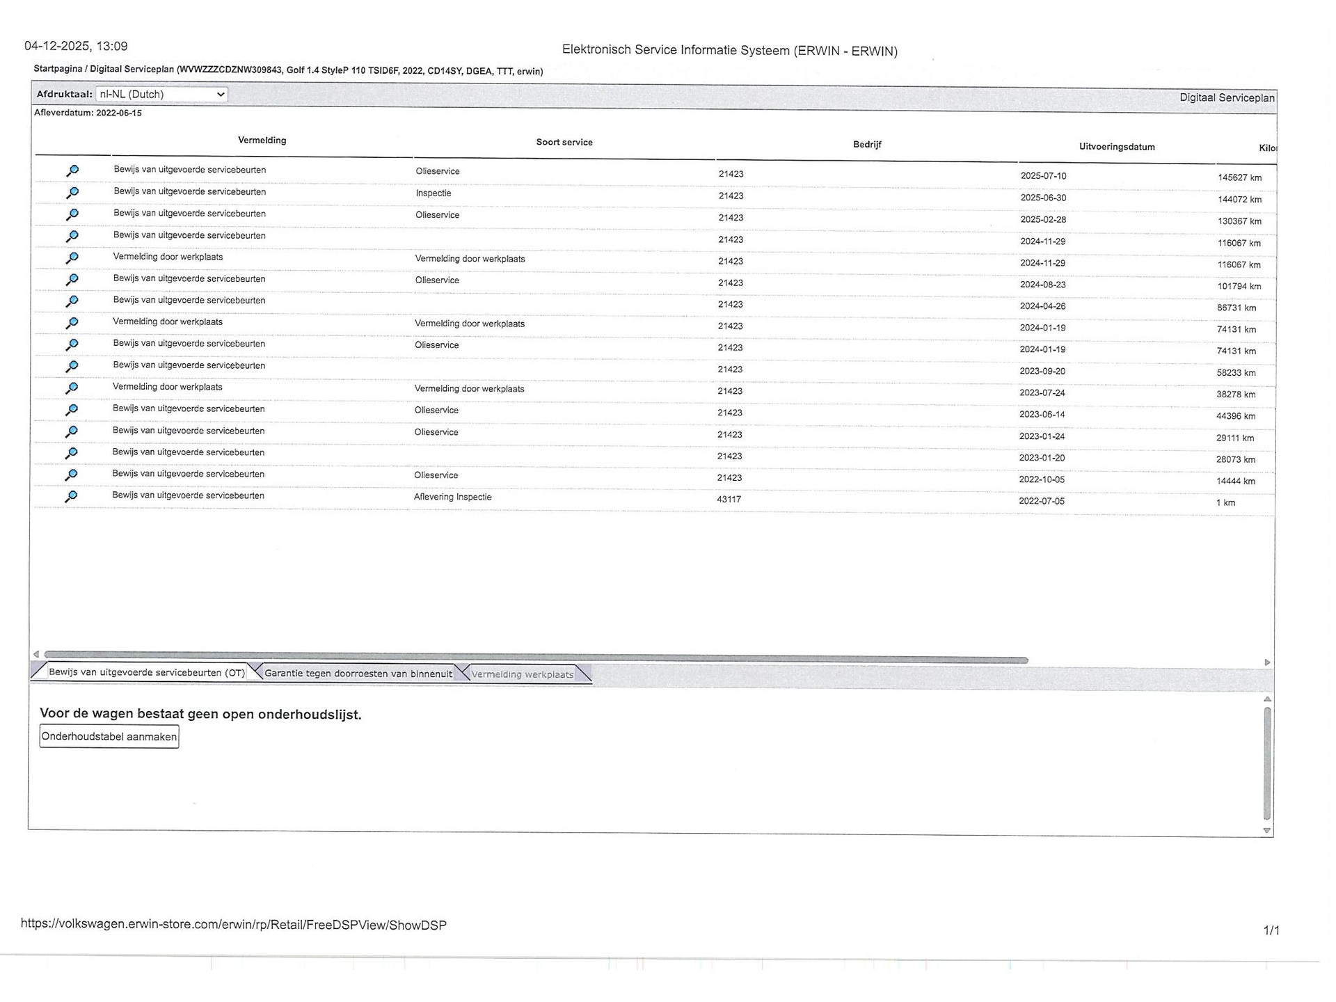Open the Afdruktaal language dropdown
Screen dimensions: 1336x1002
point(161,94)
